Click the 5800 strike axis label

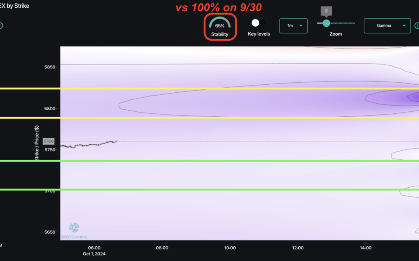point(50,108)
